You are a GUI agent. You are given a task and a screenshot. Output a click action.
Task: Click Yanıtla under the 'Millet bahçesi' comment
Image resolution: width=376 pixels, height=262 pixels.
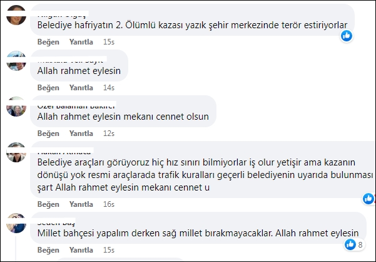(x=81, y=249)
